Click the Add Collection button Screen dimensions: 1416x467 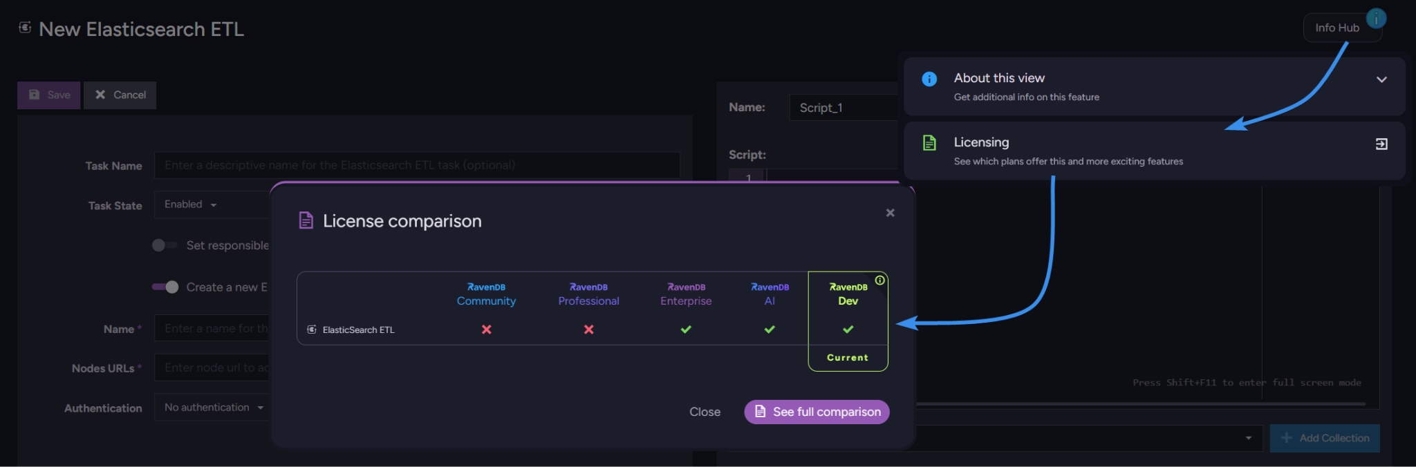coord(1325,438)
